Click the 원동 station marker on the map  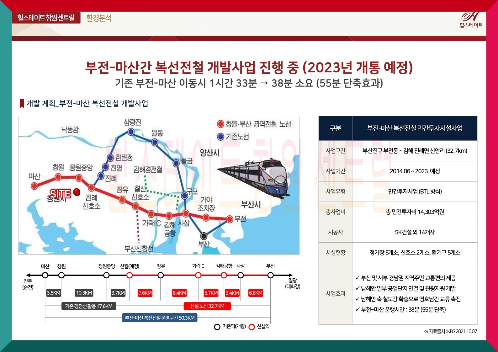(155, 142)
